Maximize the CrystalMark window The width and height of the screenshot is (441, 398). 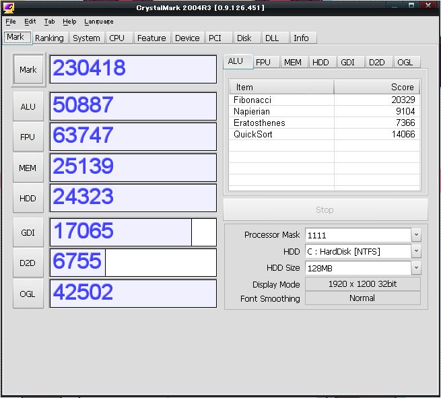(411, 6)
